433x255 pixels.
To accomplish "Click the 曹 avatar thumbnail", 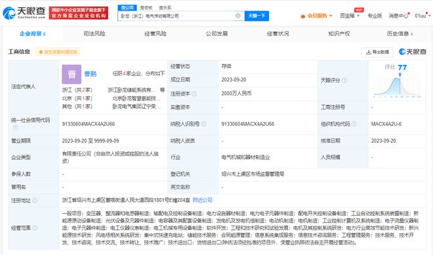I will point(72,74).
